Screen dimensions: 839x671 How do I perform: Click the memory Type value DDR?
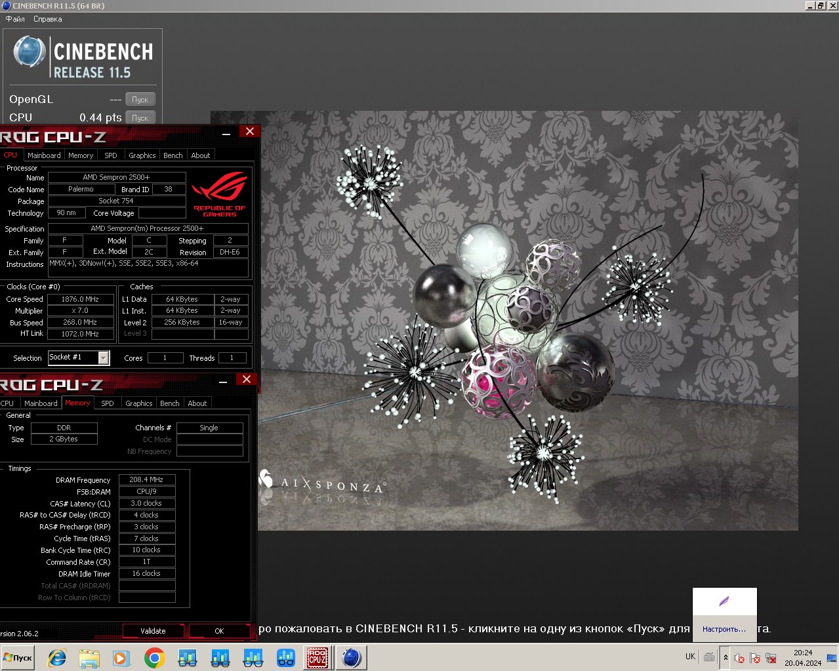pos(64,428)
